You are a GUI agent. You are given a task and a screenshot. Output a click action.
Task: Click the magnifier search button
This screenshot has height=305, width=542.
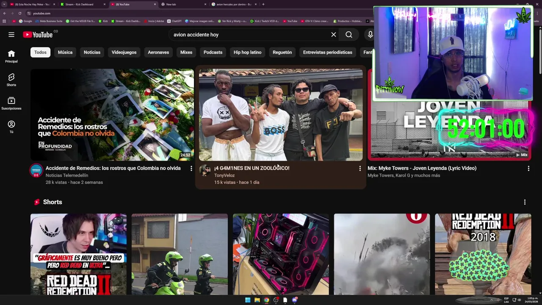349,35
